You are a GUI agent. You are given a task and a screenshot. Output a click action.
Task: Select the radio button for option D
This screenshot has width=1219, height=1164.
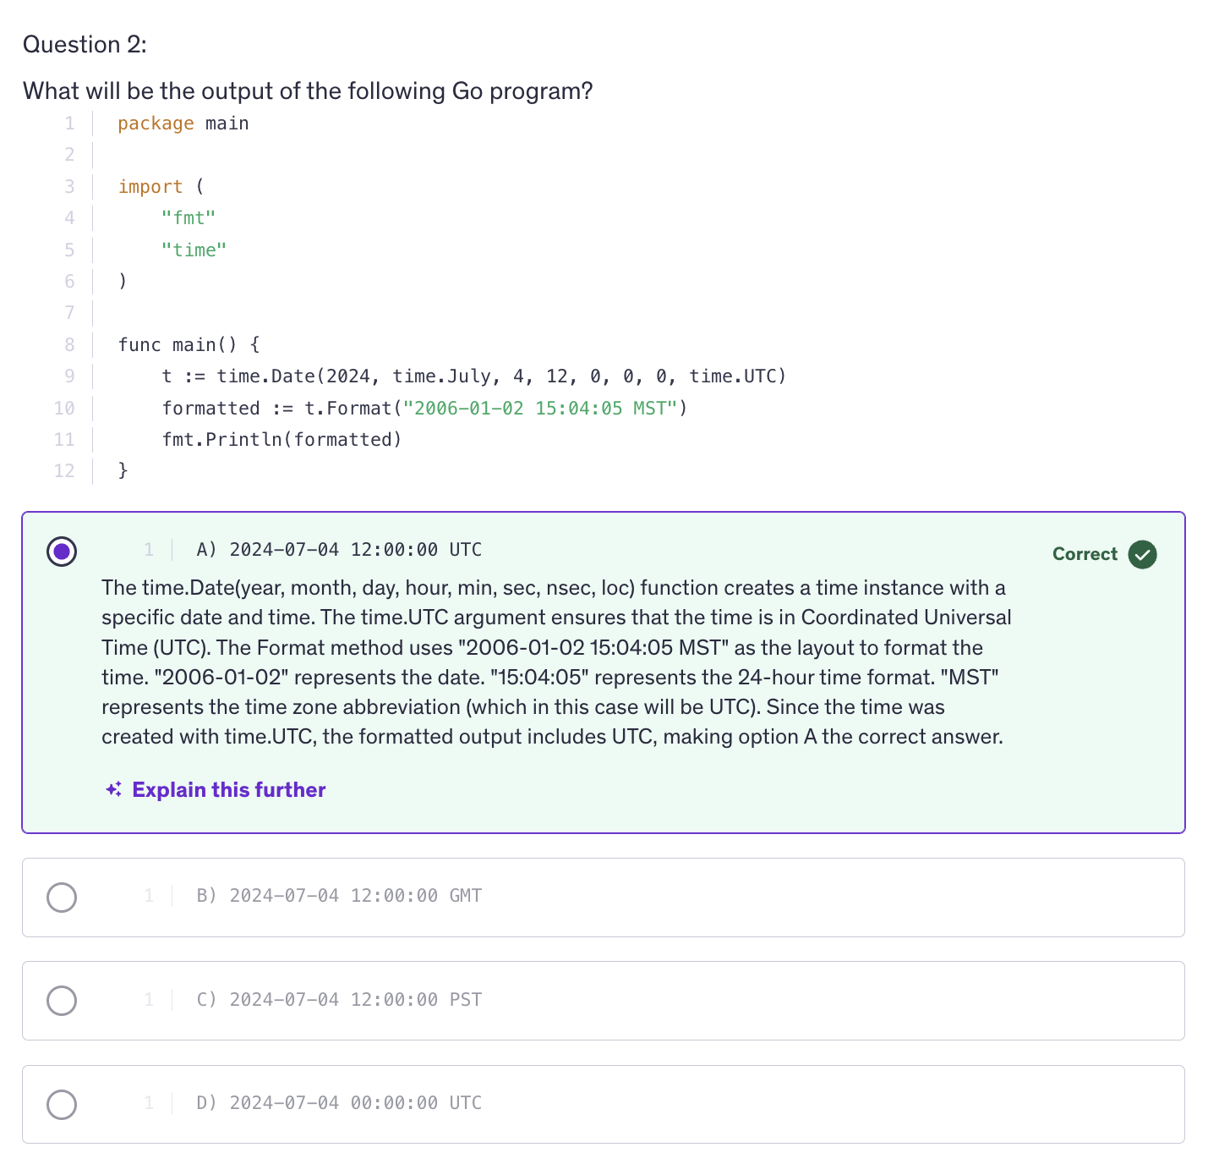(x=62, y=1104)
